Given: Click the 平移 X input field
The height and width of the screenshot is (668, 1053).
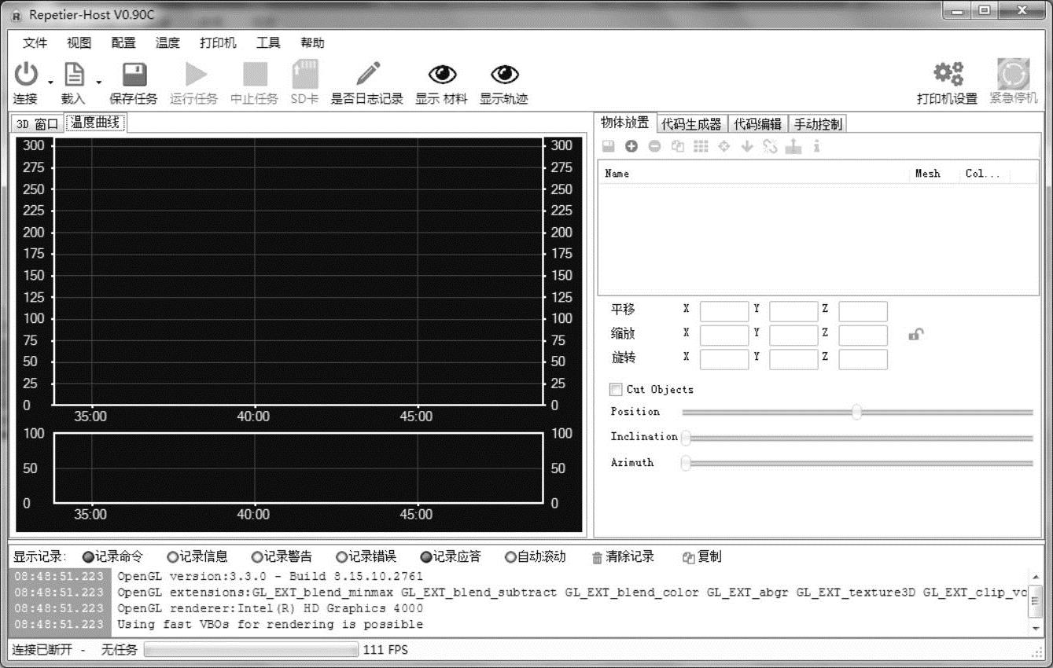Looking at the screenshot, I should [723, 311].
